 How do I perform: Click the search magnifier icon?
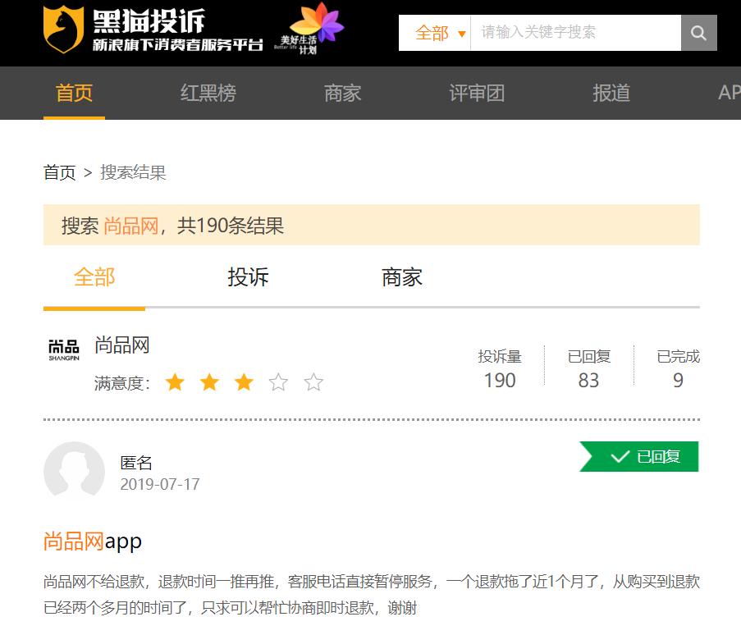tap(698, 33)
